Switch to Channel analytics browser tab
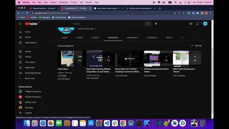 tap(44, 8)
